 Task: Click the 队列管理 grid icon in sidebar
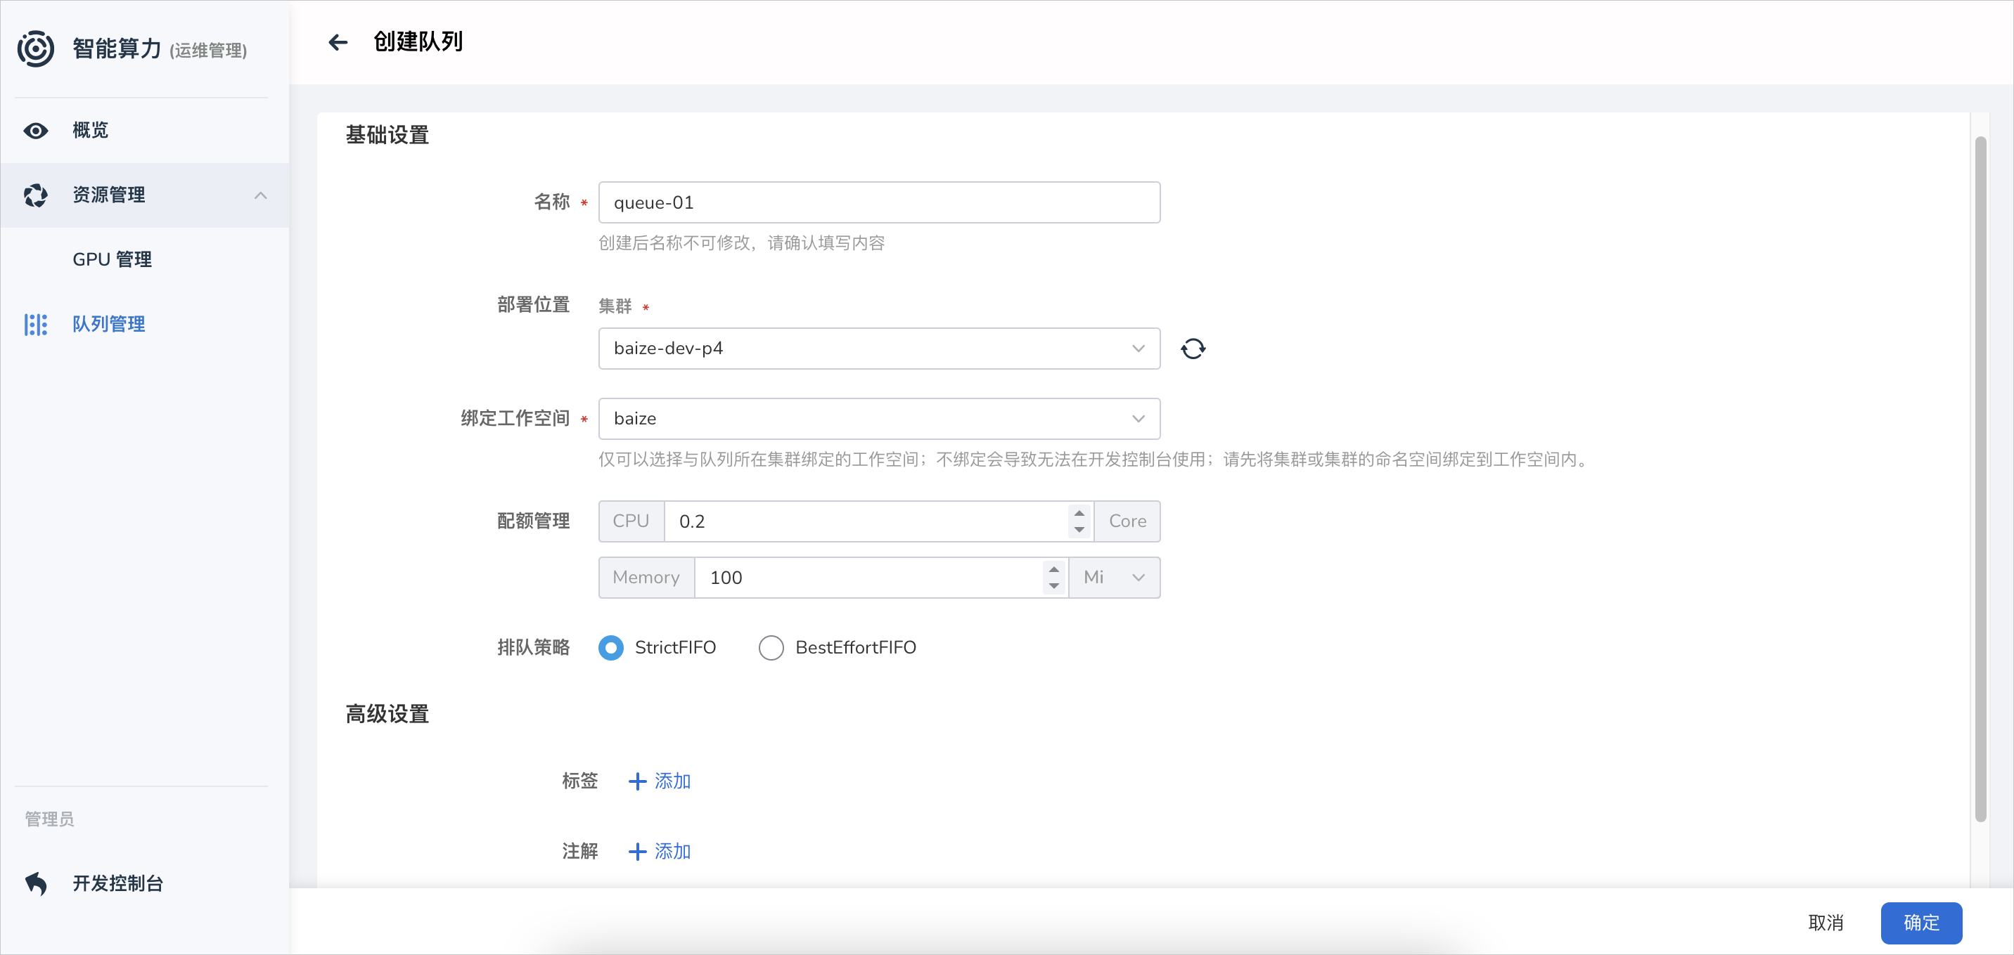click(34, 323)
